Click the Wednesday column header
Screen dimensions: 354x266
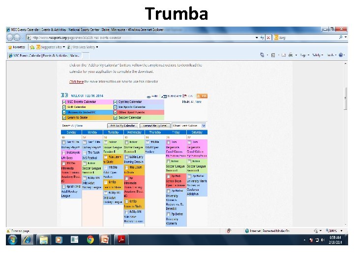(134, 133)
